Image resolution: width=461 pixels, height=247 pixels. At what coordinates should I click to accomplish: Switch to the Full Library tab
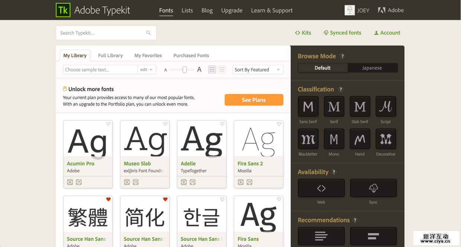[110, 55]
